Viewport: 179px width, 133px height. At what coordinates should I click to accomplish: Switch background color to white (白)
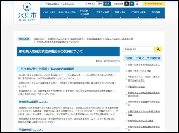[137, 4]
